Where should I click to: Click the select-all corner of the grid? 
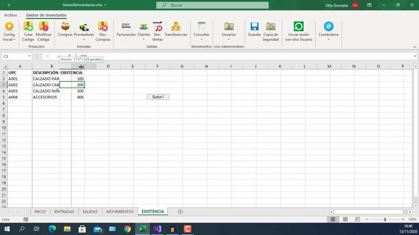4,67
